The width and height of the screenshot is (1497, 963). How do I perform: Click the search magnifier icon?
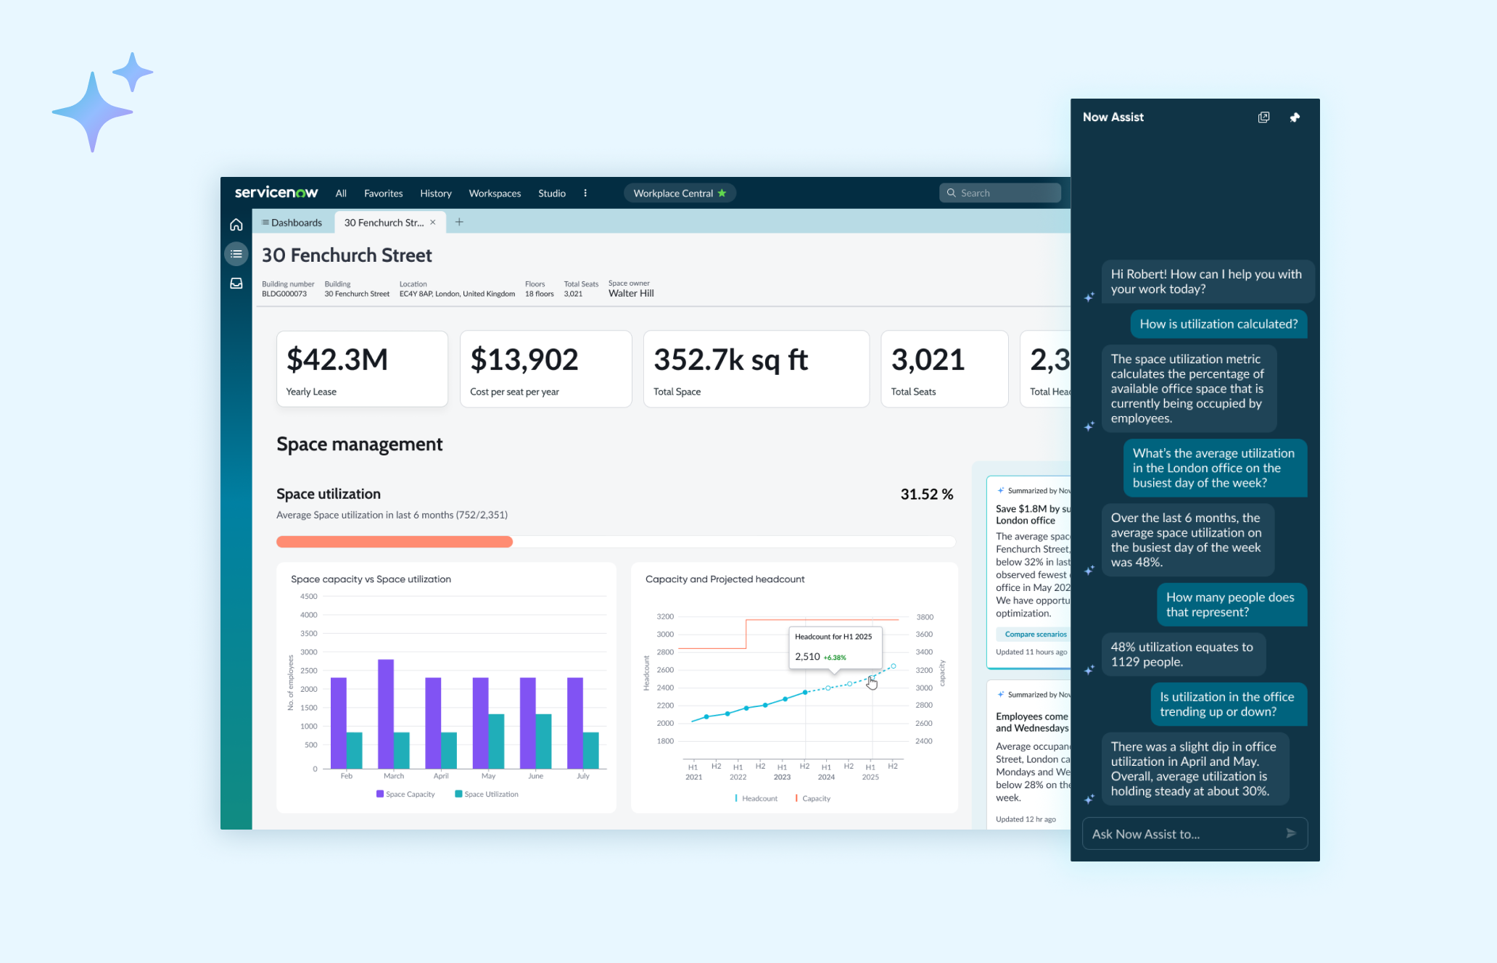952,192
